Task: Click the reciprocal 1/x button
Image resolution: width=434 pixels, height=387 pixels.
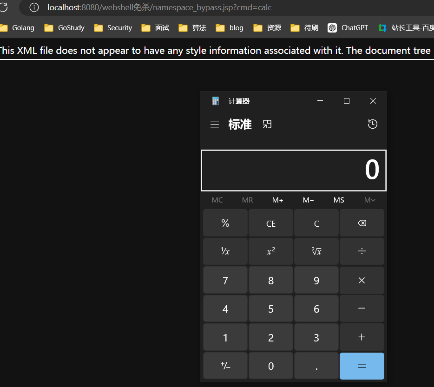Action: point(225,251)
